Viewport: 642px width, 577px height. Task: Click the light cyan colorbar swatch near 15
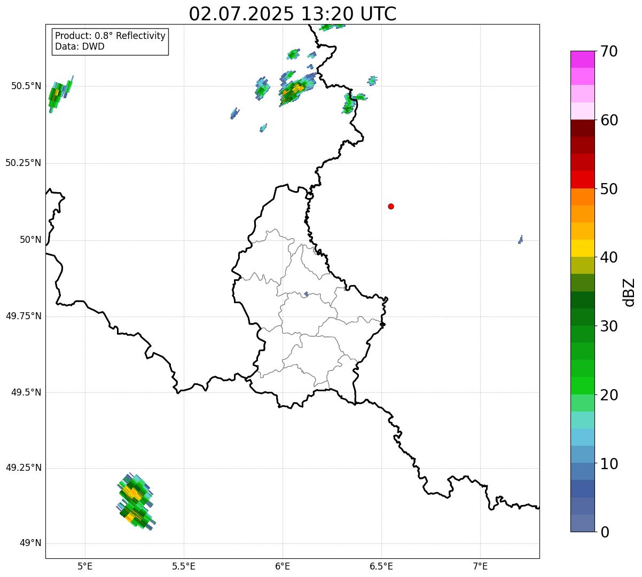(x=583, y=420)
